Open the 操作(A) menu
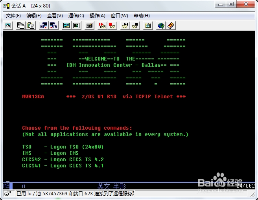Screen dimensions: 258x200 point(97,16)
